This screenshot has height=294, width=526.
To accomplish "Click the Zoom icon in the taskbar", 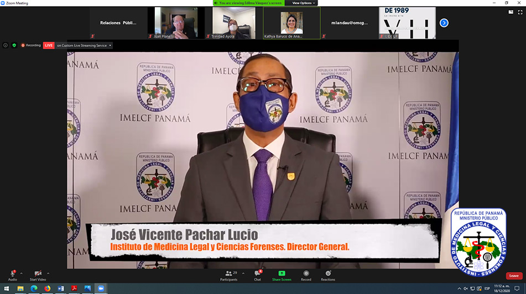I will click(101, 288).
